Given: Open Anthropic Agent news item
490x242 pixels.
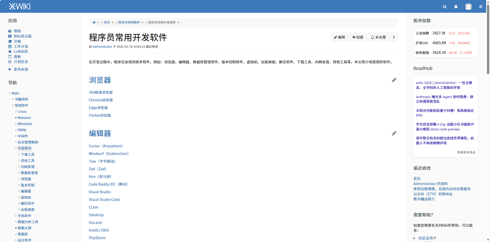Looking at the screenshot, I should (444, 99).
